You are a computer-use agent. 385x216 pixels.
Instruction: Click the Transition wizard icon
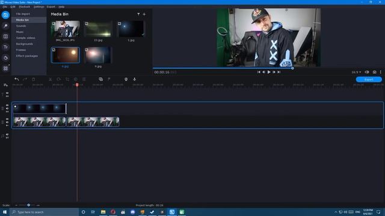click(x=100, y=79)
